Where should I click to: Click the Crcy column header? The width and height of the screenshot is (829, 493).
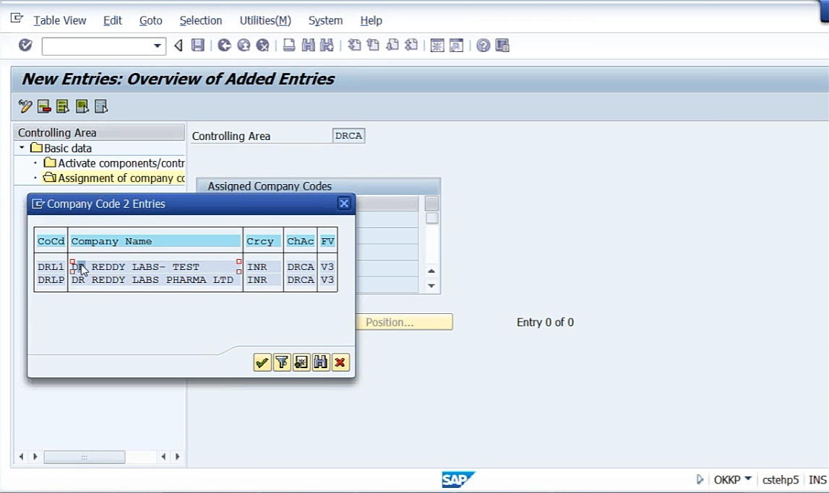(263, 241)
